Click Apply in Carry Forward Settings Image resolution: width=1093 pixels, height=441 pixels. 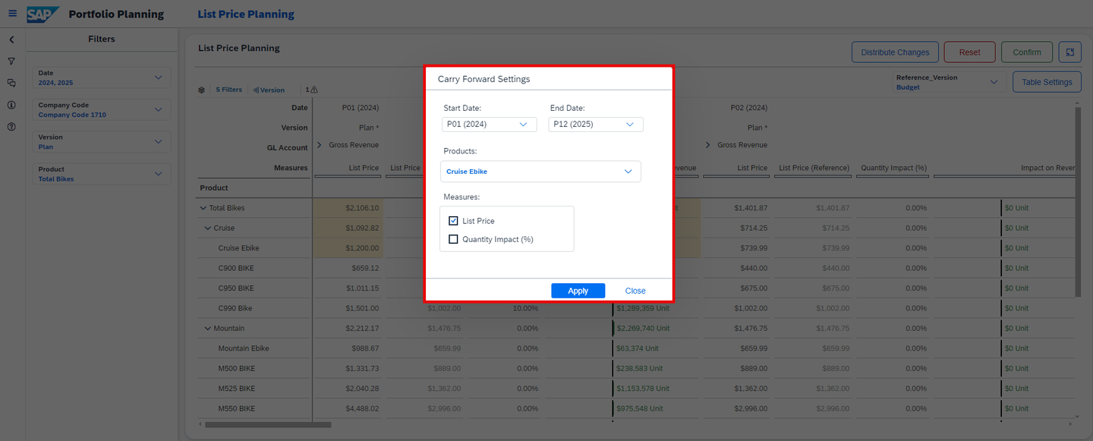[578, 291]
